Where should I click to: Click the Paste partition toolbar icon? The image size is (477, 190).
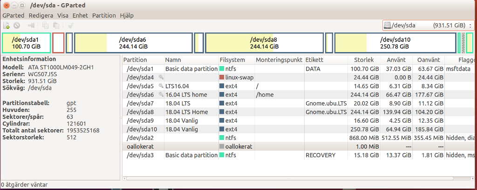pyautogui.click(x=56, y=26)
